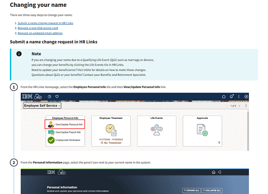The width and height of the screenshot is (268, 194).
Task: Click the green checkmark verification icon
Action: click(x=51, y=140)
